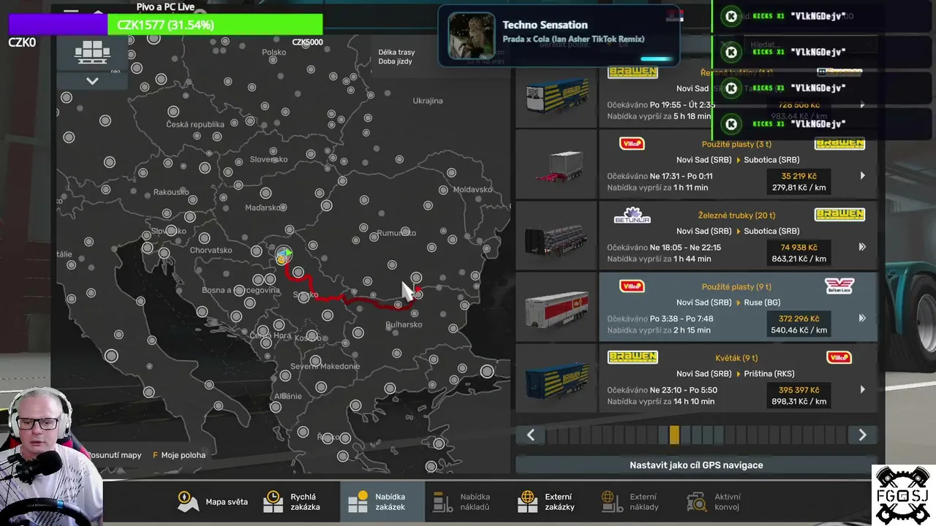Image resolution: width=936 pixels, height=526 pixels.
Task: Click Nastavit jako cíl GPS navigace button
Action: (696, 465)
